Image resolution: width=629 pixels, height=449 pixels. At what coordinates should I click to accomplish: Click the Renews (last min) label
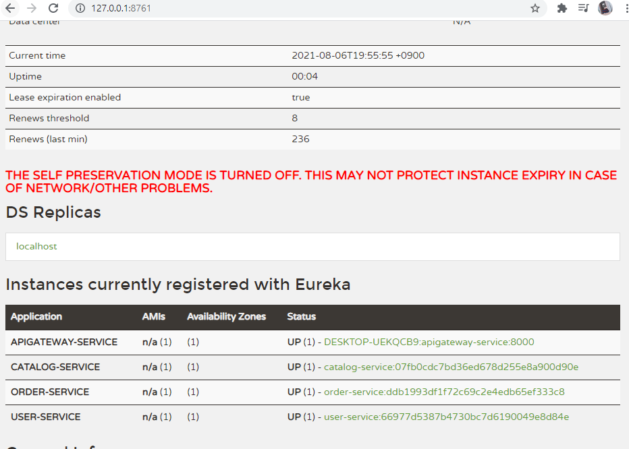tap(48, 139)
